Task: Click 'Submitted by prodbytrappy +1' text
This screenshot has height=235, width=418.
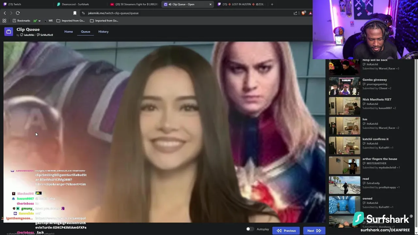Action: pos(381,187)
